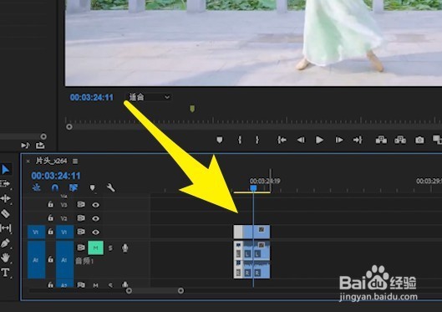Click the blue timeline playhead

(x=253, y=188)
